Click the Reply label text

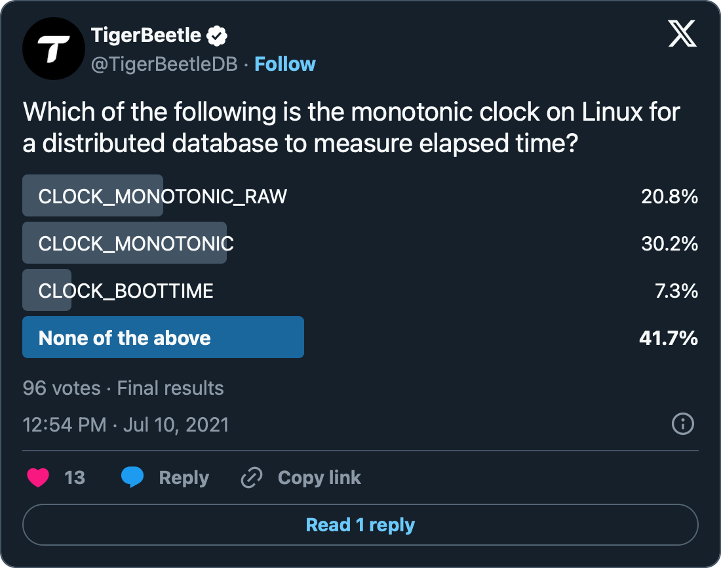click(x=184, y=478)
